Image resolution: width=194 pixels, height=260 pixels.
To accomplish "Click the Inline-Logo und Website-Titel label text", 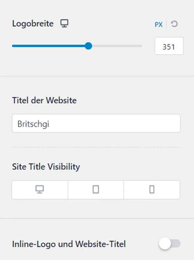I will 69,244.
